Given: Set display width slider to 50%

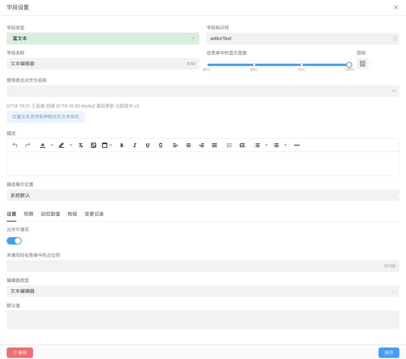Looking at the screenshot, I should point(254,65).
